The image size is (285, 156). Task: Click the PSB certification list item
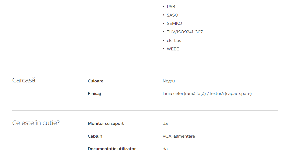[x=171, y=7]
